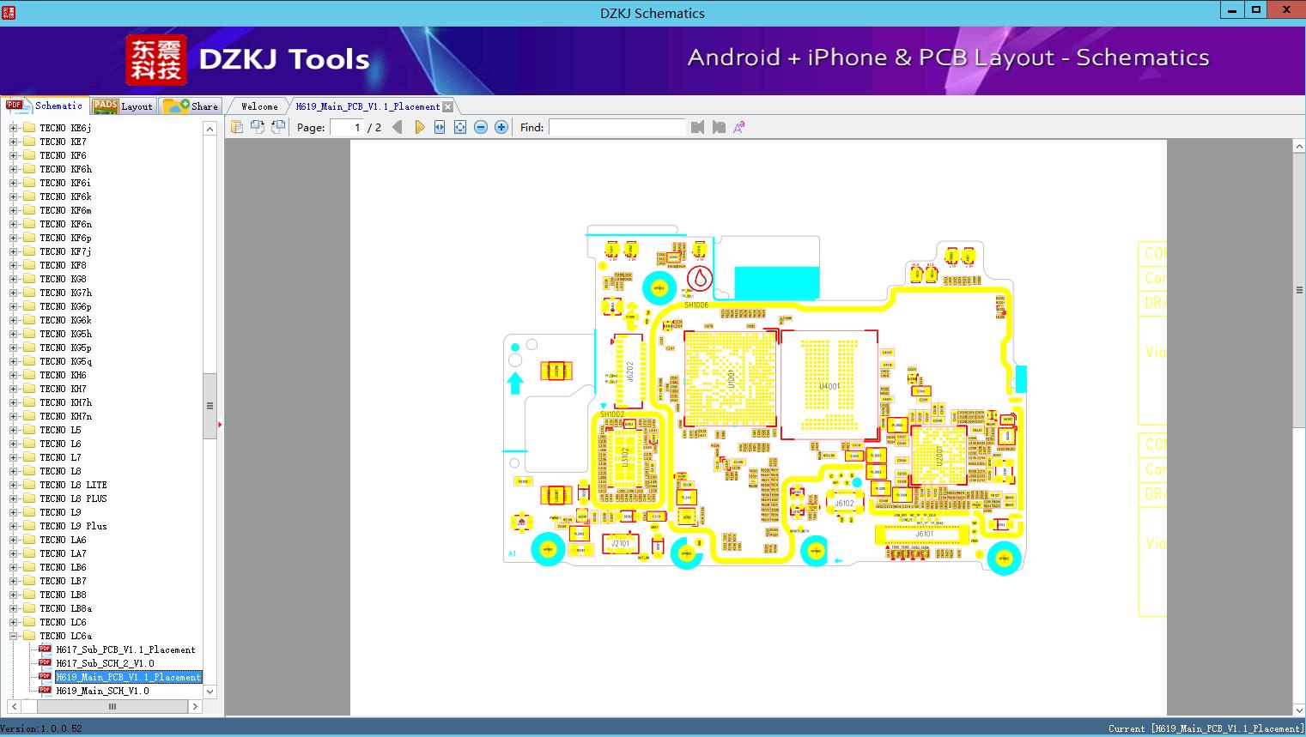Close the H619_Main_PCB_V1.1_Placement tab

(x=447, y=106)
